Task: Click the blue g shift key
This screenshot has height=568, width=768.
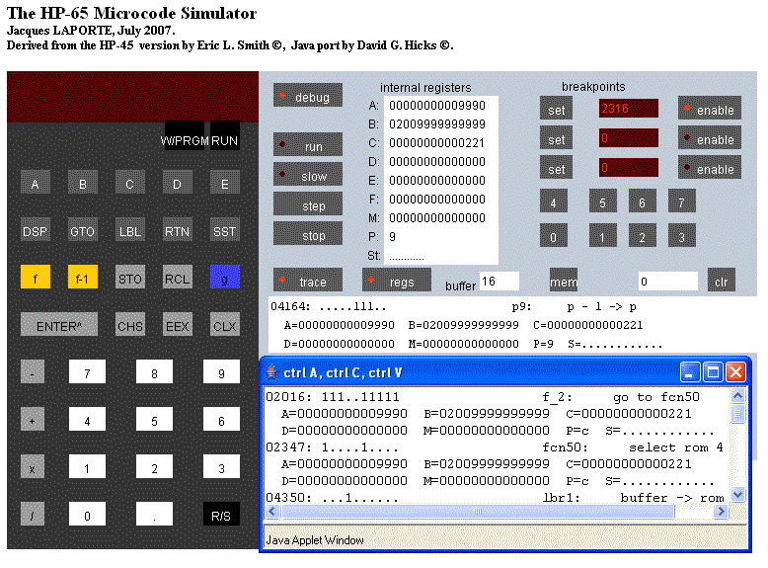Action: point(225,278)
